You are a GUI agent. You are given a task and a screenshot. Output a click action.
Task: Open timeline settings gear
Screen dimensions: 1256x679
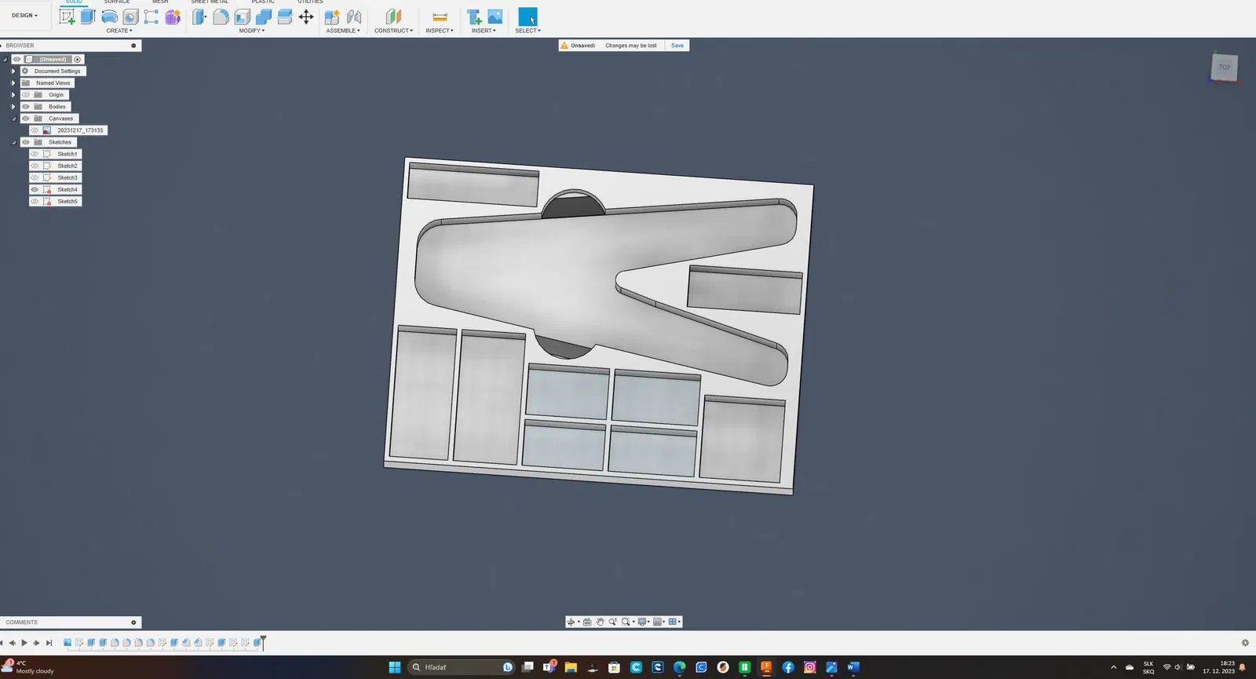coord(1245,643)
